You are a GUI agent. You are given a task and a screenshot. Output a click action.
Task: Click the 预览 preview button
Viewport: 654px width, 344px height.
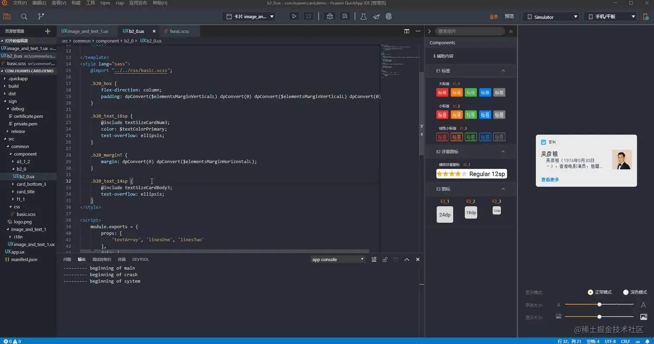[x=510, y=16]
